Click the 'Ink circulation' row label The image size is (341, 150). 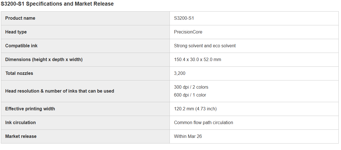coord(21,123)
